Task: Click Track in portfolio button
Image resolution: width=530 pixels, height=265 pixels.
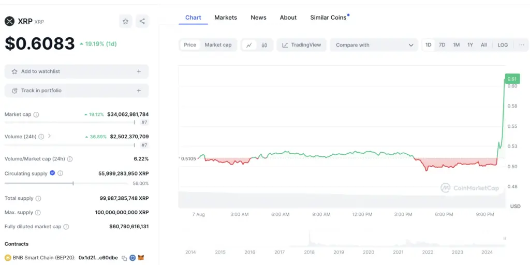Action: click(x=77, y=91)
